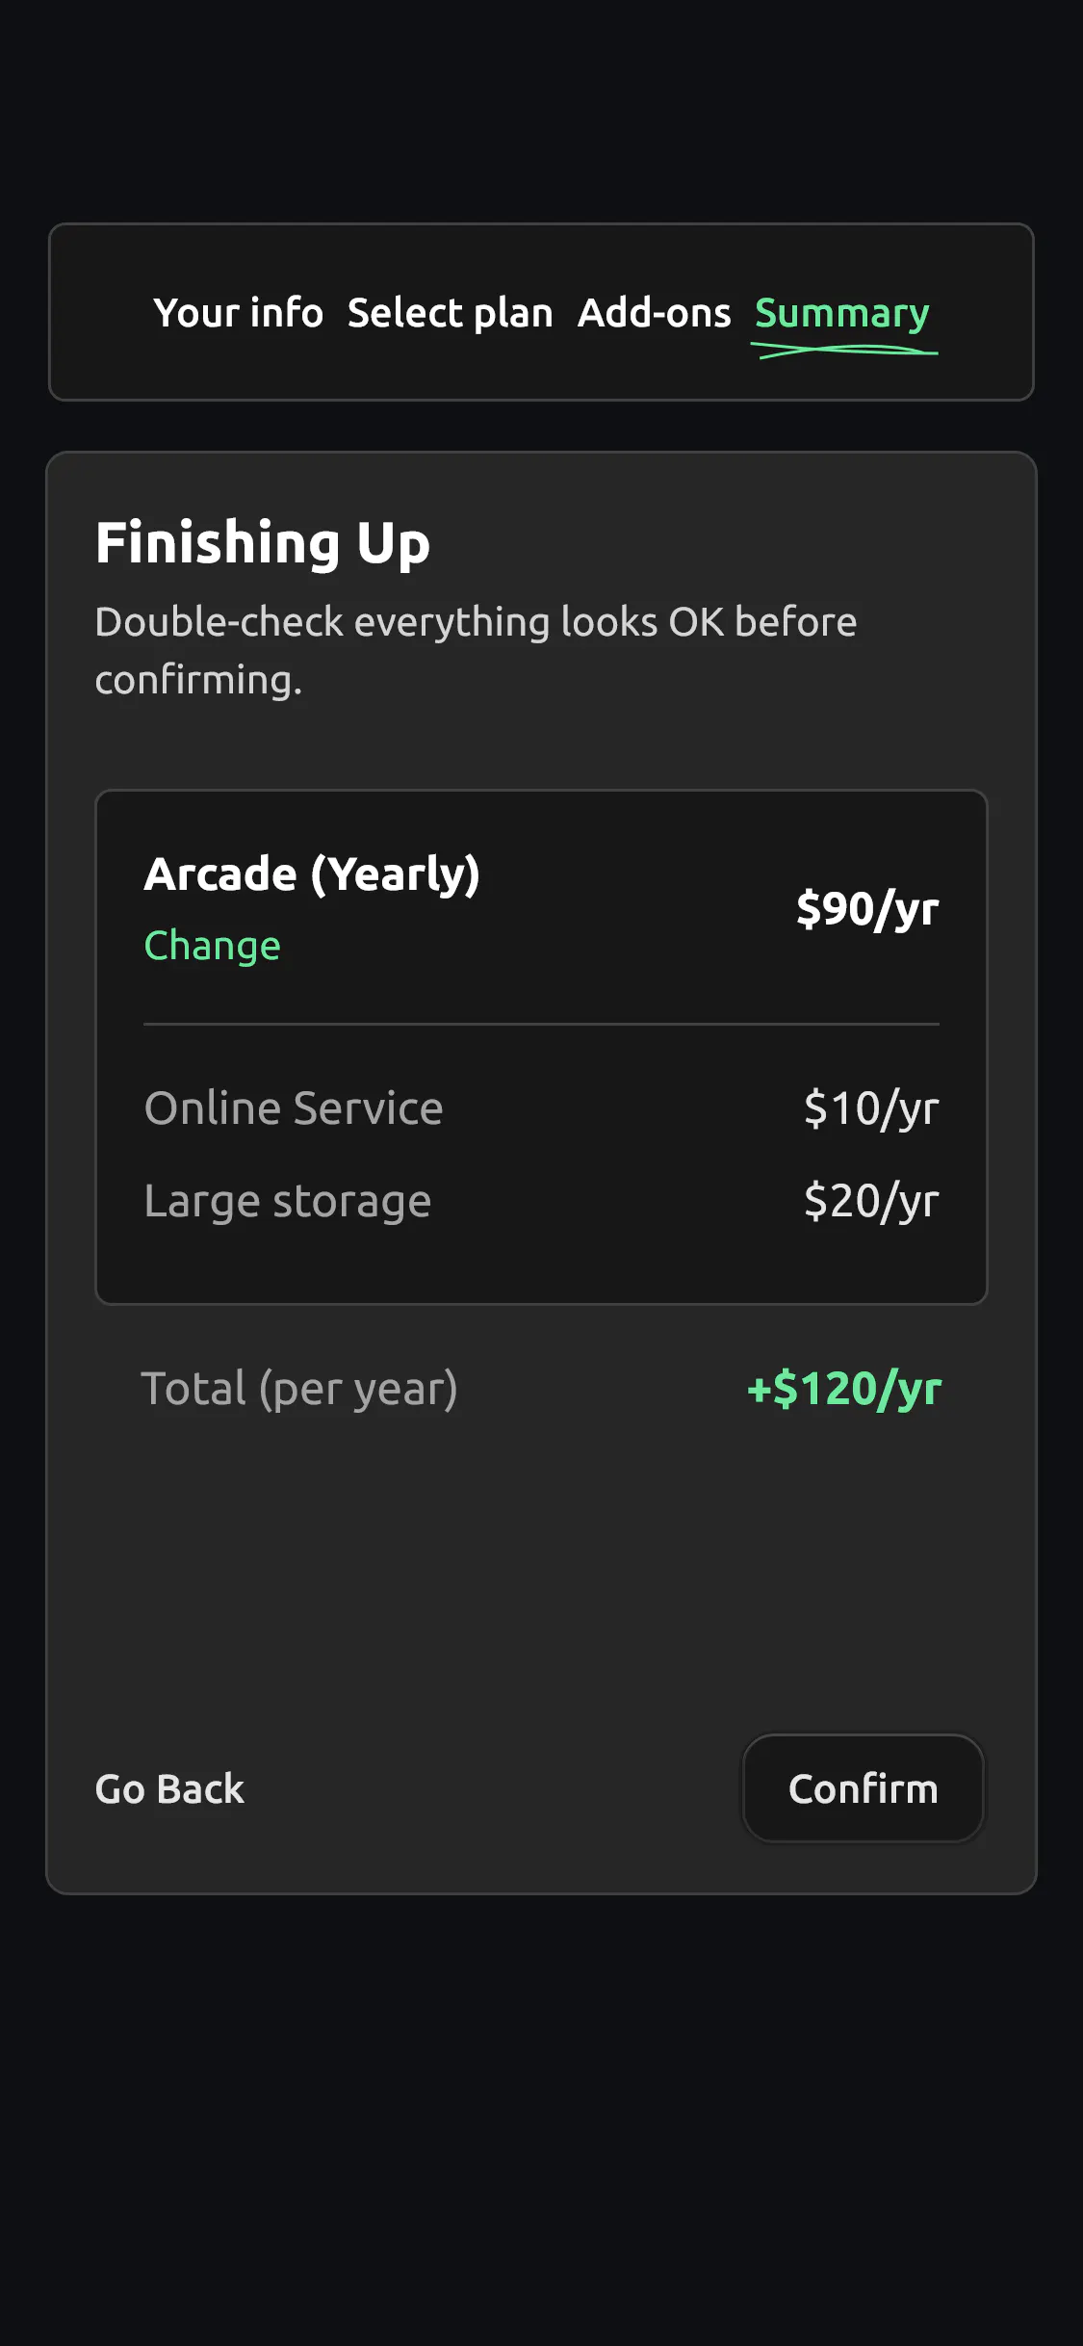Viewport: 1083px width, 2346px height.
Task: Click the Large storage add-on label
Action: 288,1201
